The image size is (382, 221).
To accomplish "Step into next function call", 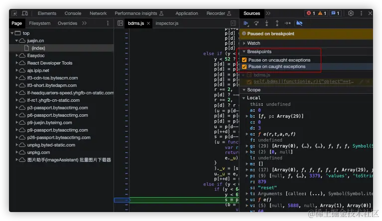I will [x=267, y=23].
